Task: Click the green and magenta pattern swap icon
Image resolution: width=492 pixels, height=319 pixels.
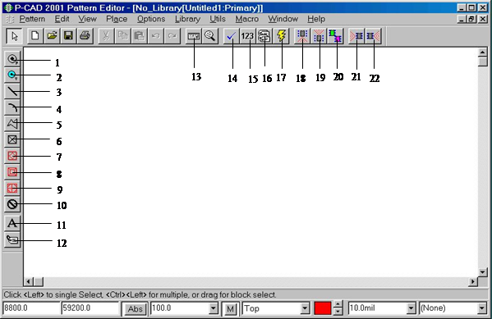Action: (x=335, y=36)
